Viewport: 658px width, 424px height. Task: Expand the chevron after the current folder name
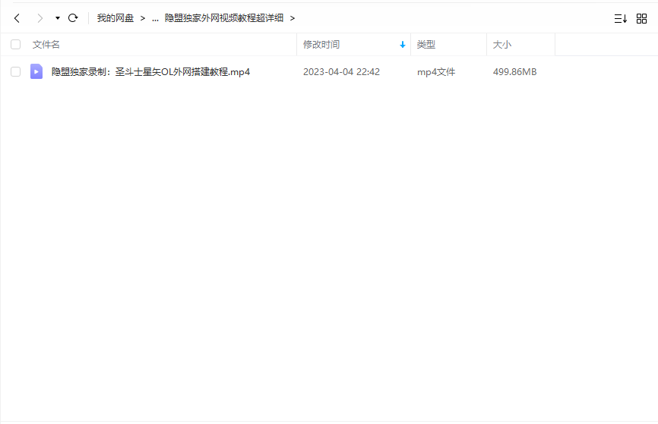[293, 18]
